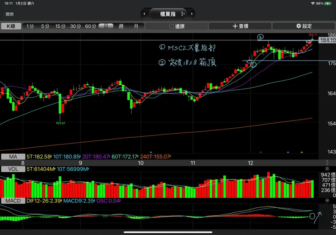This screenshot has width=336, height=235.
Task: Switch to the 5分 timeframe
Action: point(45,26)
